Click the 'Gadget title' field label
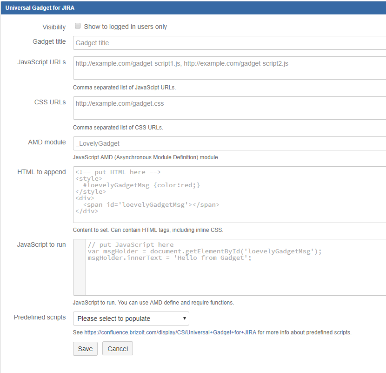 point(49,41)
